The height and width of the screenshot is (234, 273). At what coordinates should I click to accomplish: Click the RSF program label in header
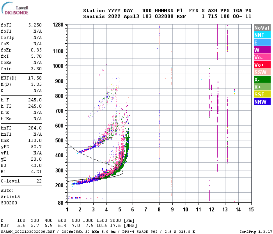(181, 16)
